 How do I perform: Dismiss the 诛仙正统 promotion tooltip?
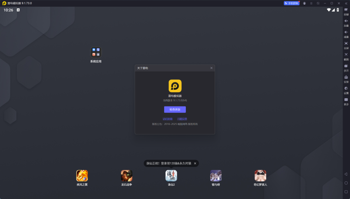[x=195, y=164]
